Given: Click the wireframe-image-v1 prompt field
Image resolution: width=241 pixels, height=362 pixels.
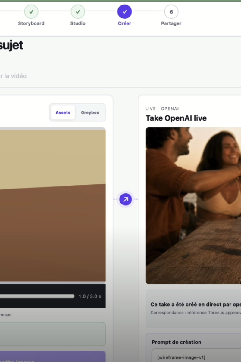Looking at the screenshot, I should 196,355.
